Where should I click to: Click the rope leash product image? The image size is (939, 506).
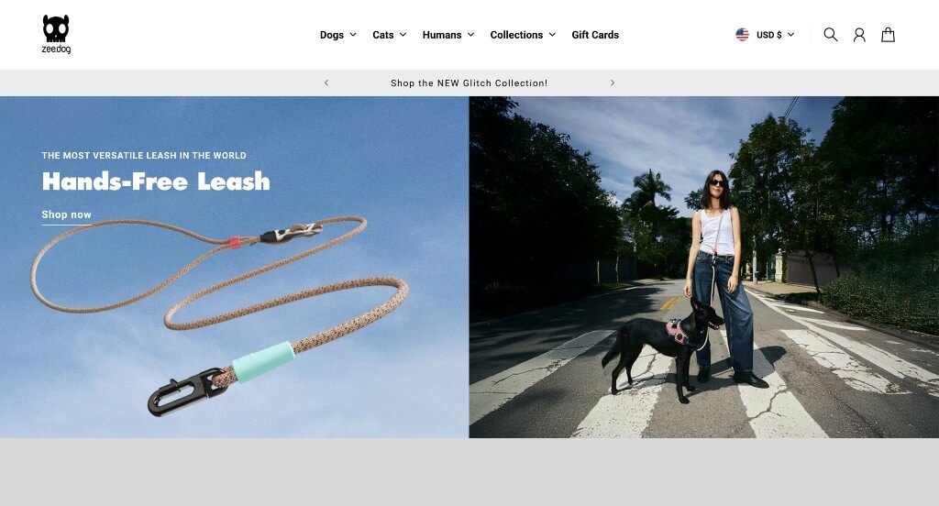pyautogui.click(x=219, y=315)
